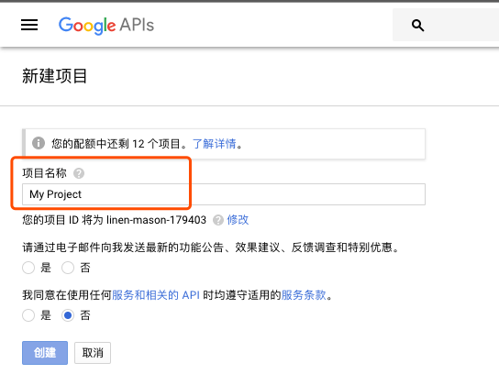Open the 了解详情 link
The width and height of the screenshot is (499, 385).
[214, 144]
